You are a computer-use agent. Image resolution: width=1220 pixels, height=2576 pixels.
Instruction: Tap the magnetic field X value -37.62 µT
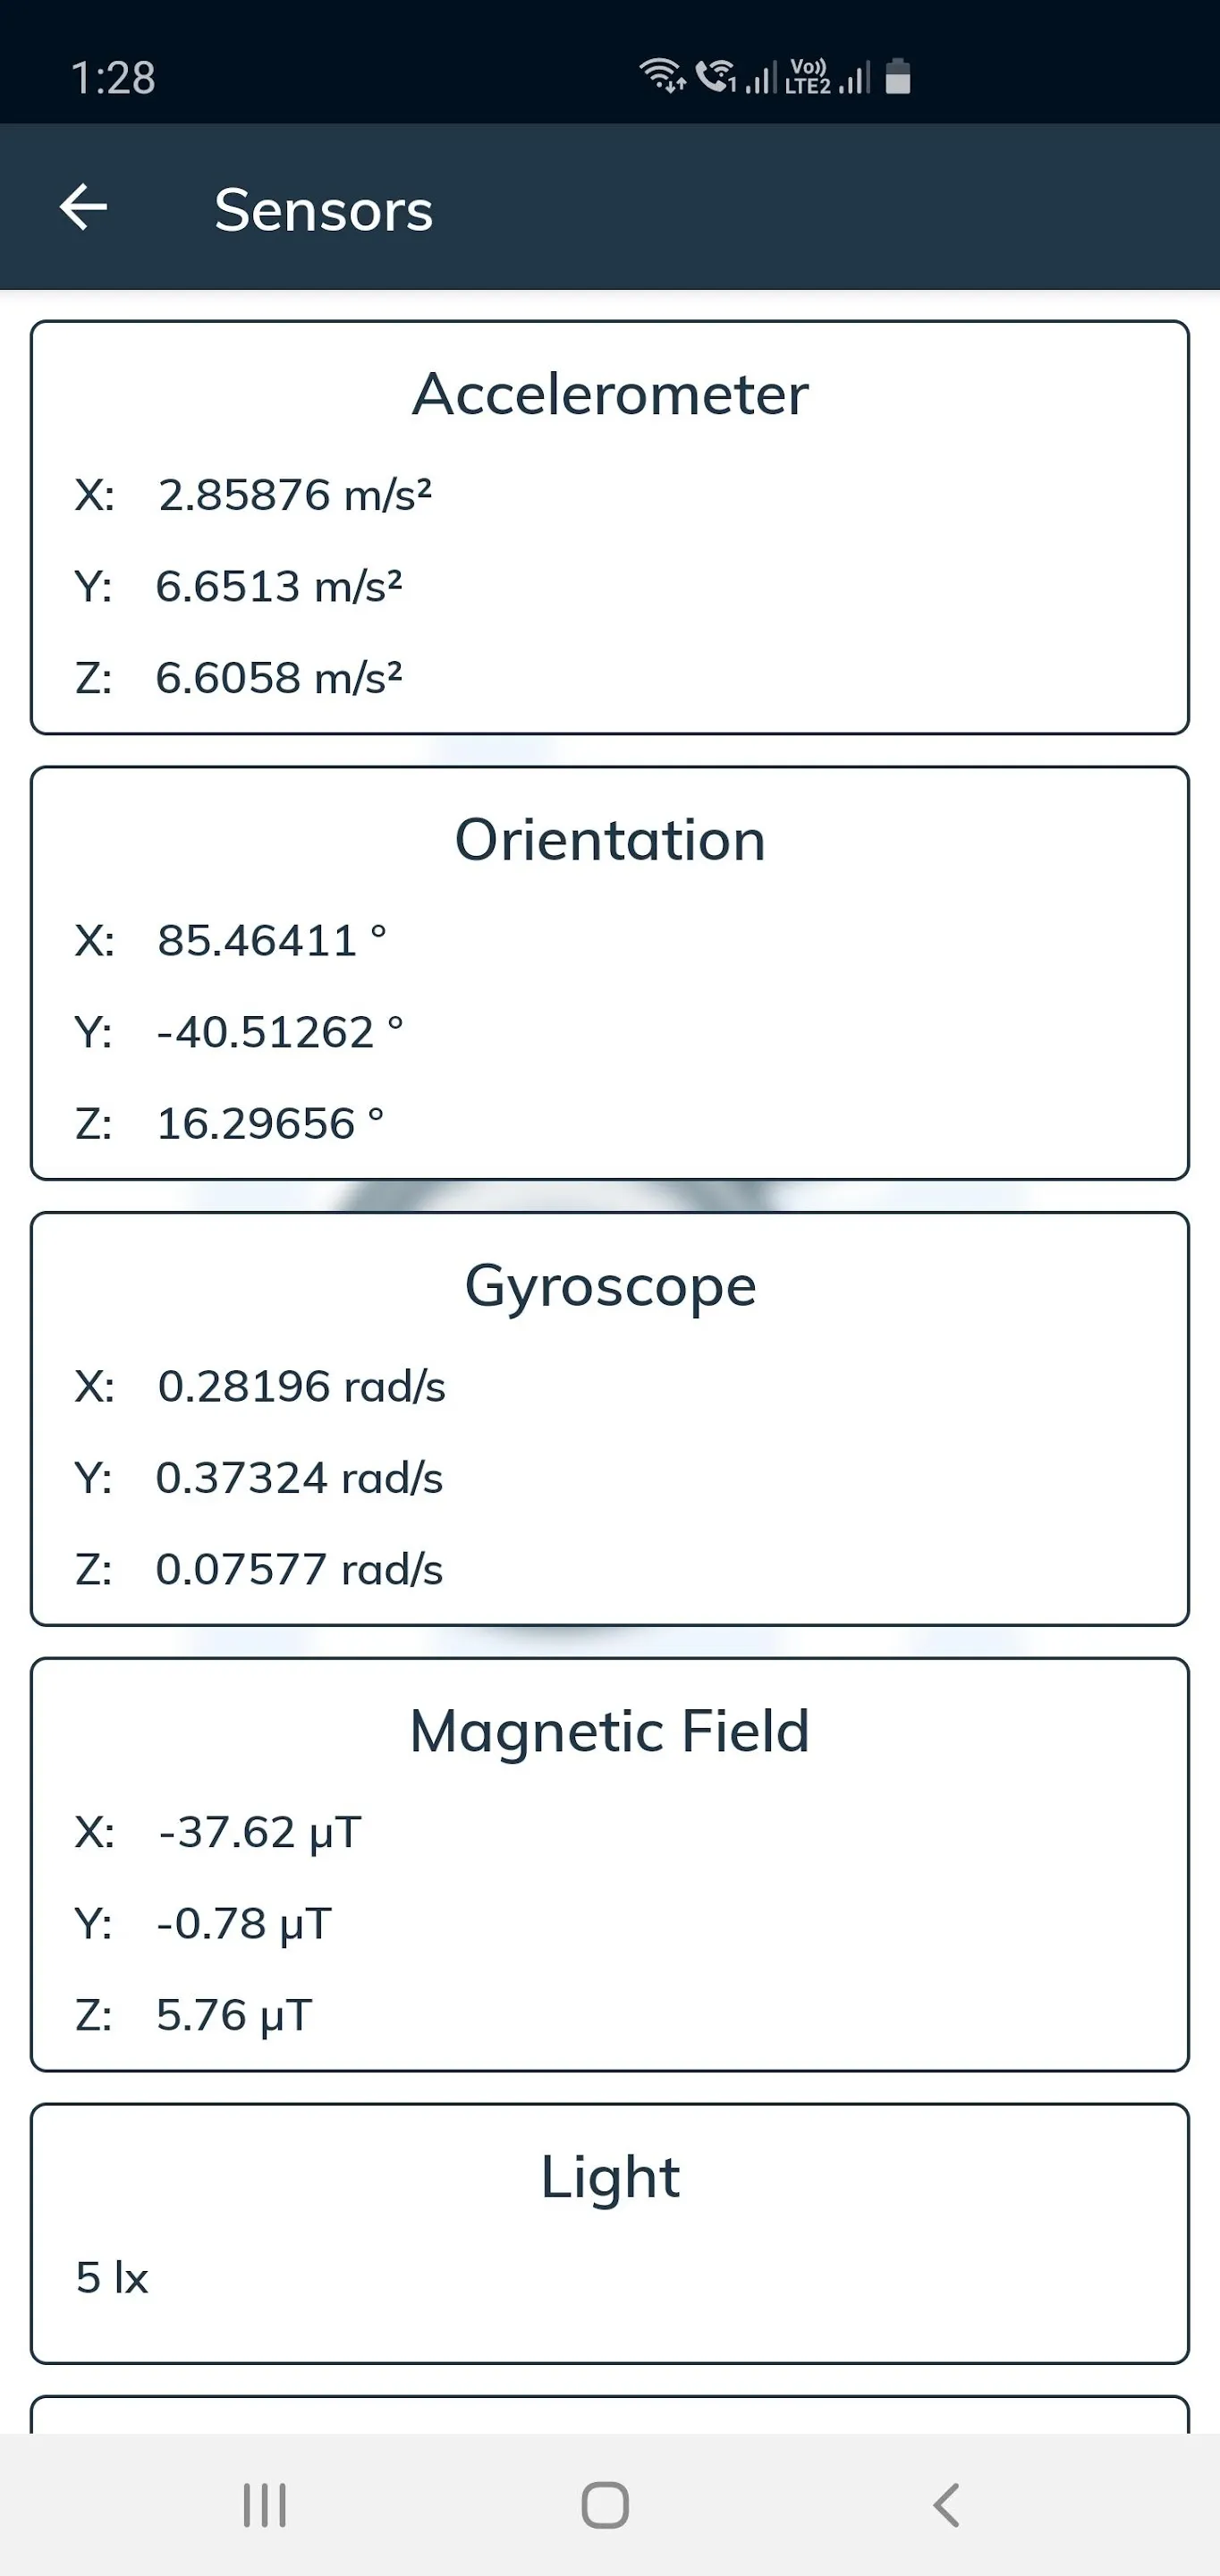point(260,1832)
